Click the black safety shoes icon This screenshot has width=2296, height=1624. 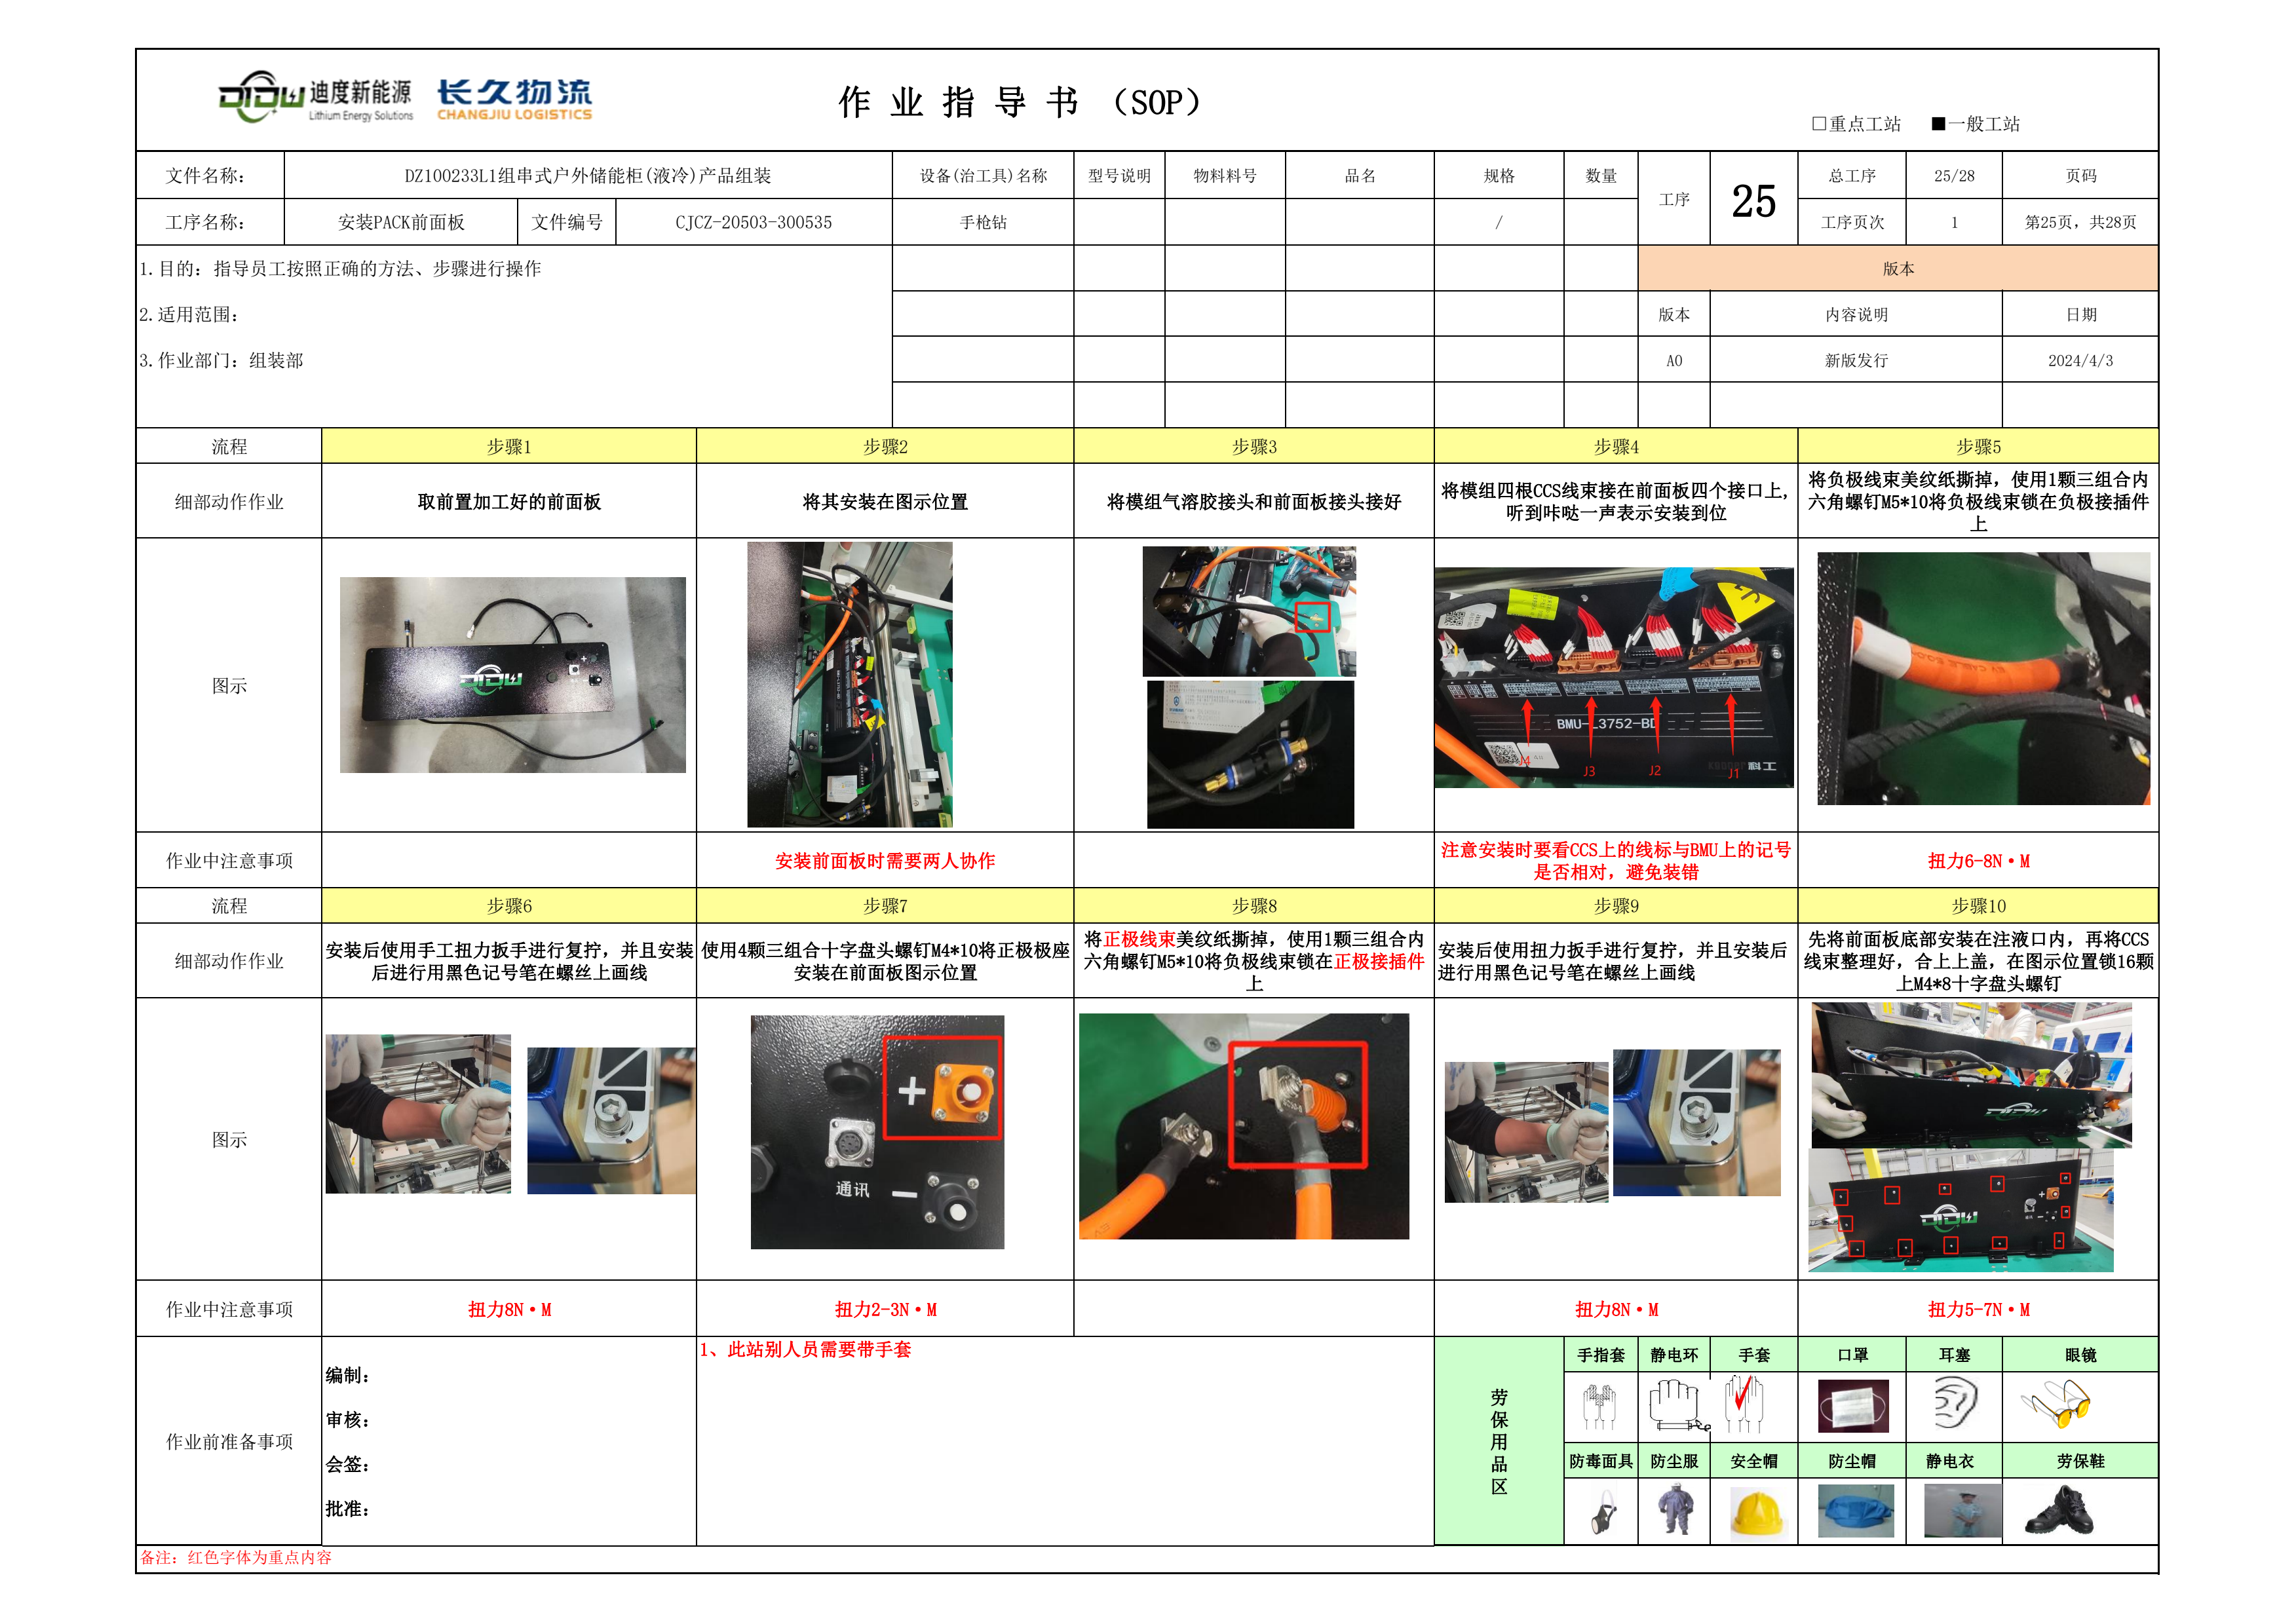click(x=2059, y=1512)
